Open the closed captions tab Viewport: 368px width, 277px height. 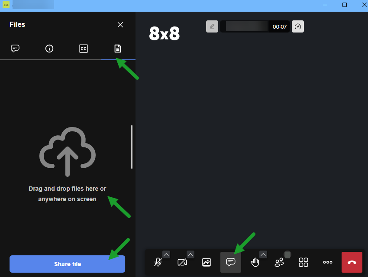[84, 49]
